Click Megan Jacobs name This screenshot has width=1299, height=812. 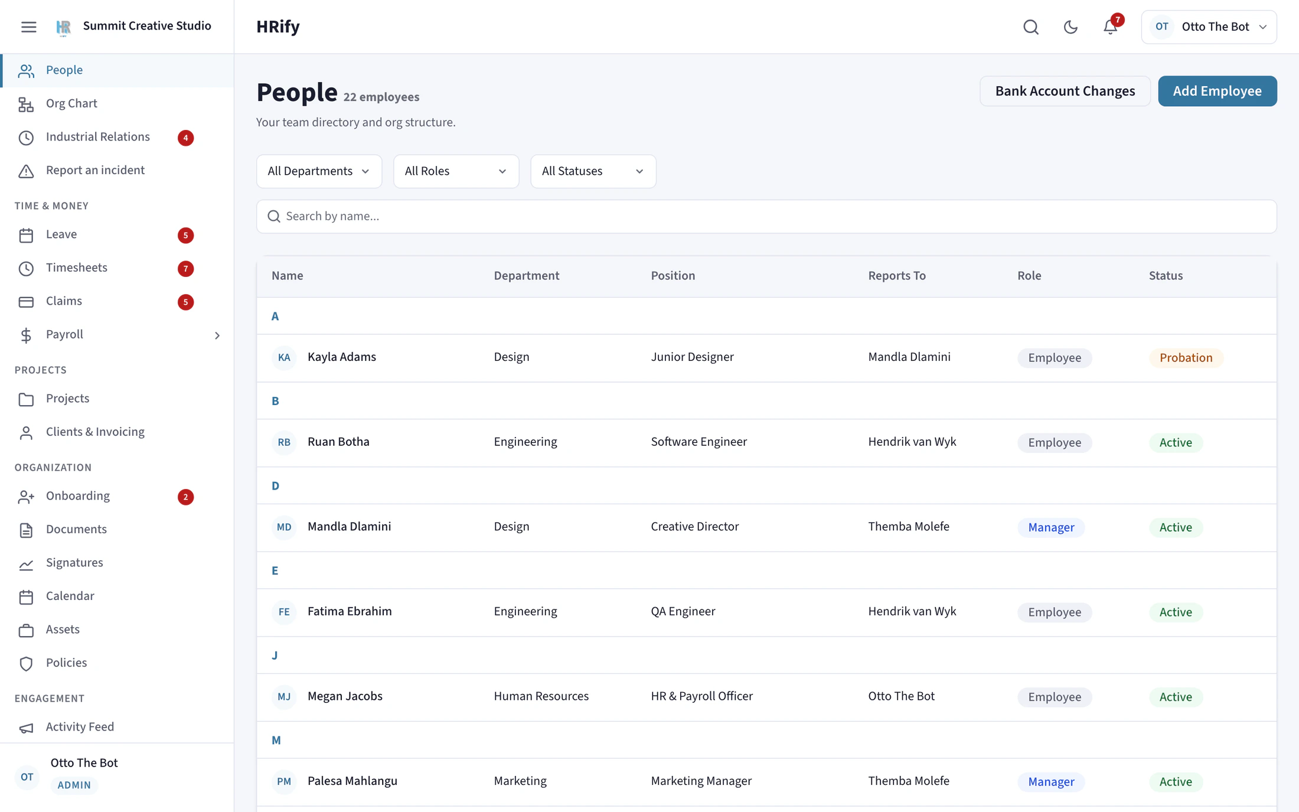coord(345,696)
